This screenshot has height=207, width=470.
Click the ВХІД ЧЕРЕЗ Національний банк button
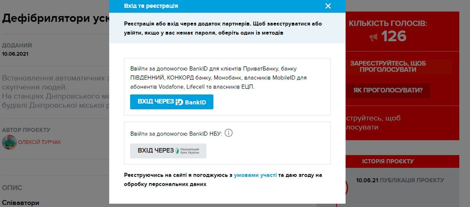[x=168, y=151]
